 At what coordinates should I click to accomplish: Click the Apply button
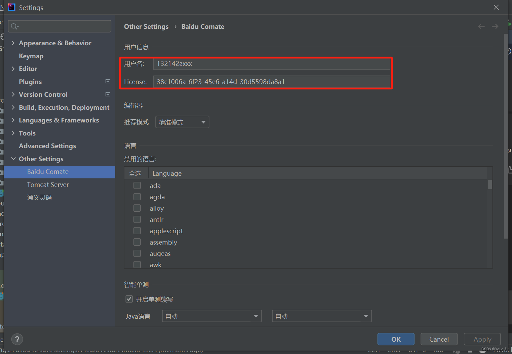[482, 339]
